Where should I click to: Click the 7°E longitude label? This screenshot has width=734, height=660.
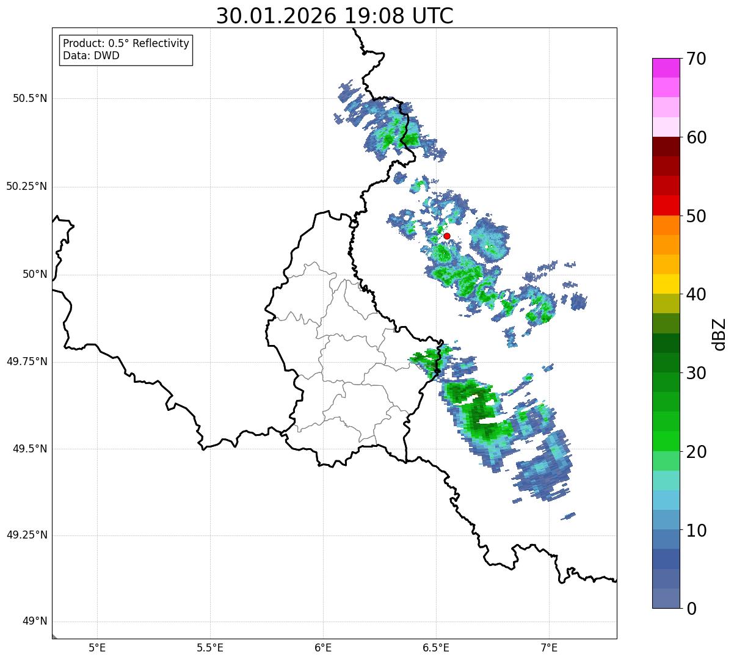coord(549,647)
